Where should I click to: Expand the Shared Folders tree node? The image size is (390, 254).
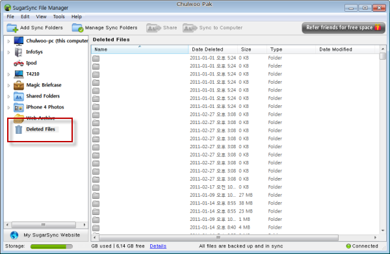[8, 96]
